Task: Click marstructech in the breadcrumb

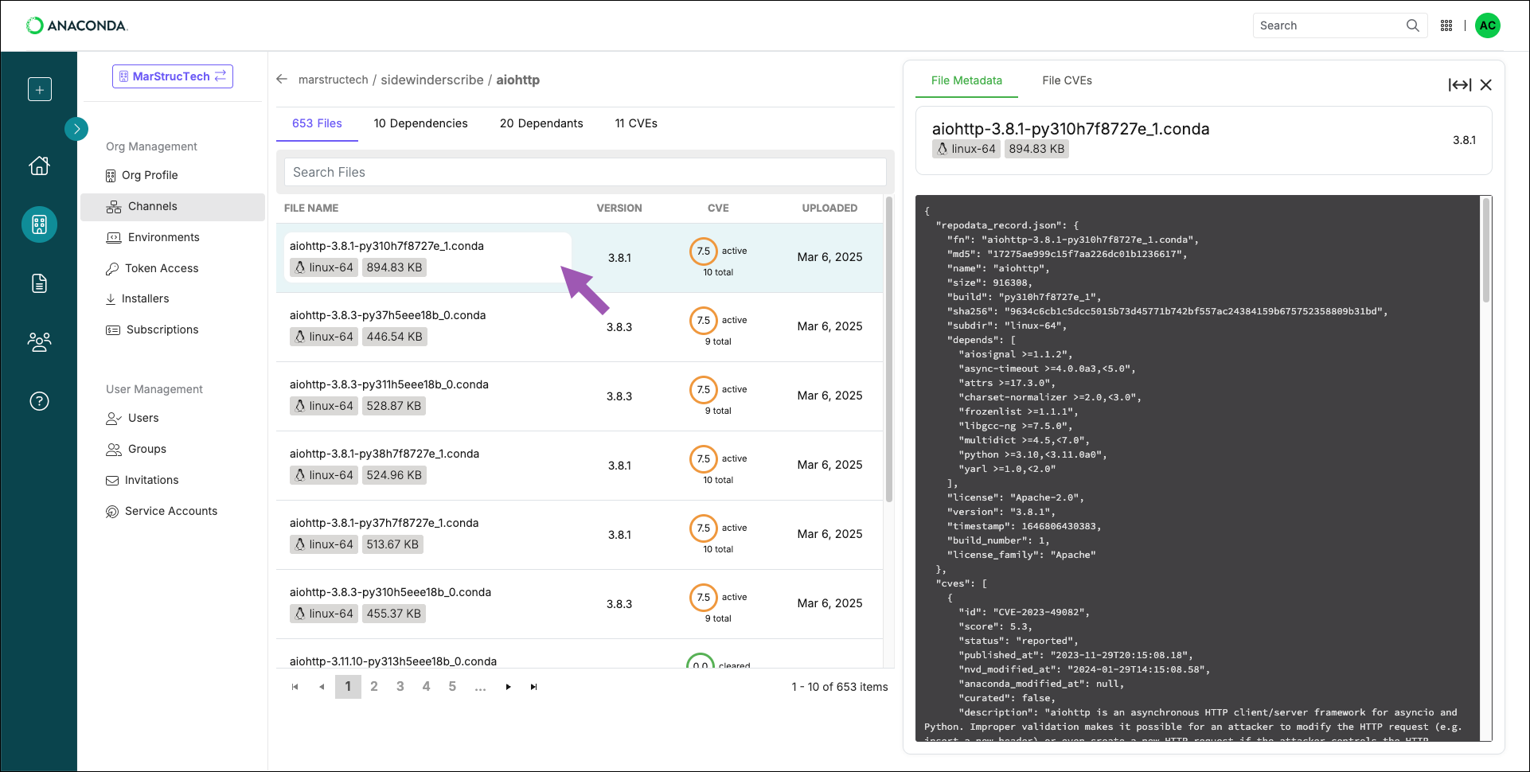Action: click(x=334, y=80)
